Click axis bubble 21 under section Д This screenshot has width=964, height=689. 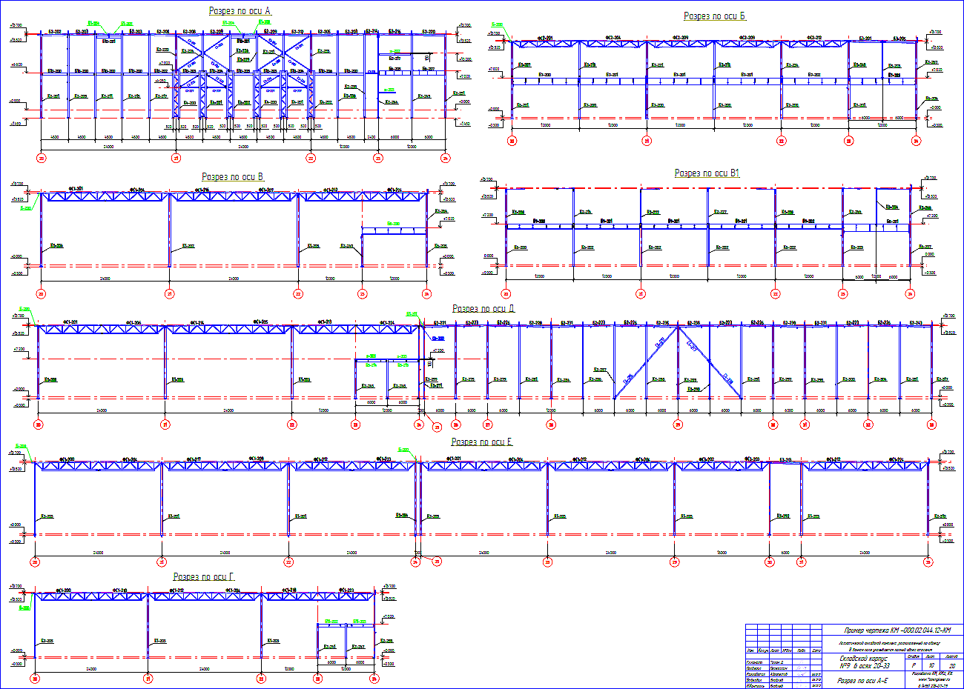coord(165,425)
